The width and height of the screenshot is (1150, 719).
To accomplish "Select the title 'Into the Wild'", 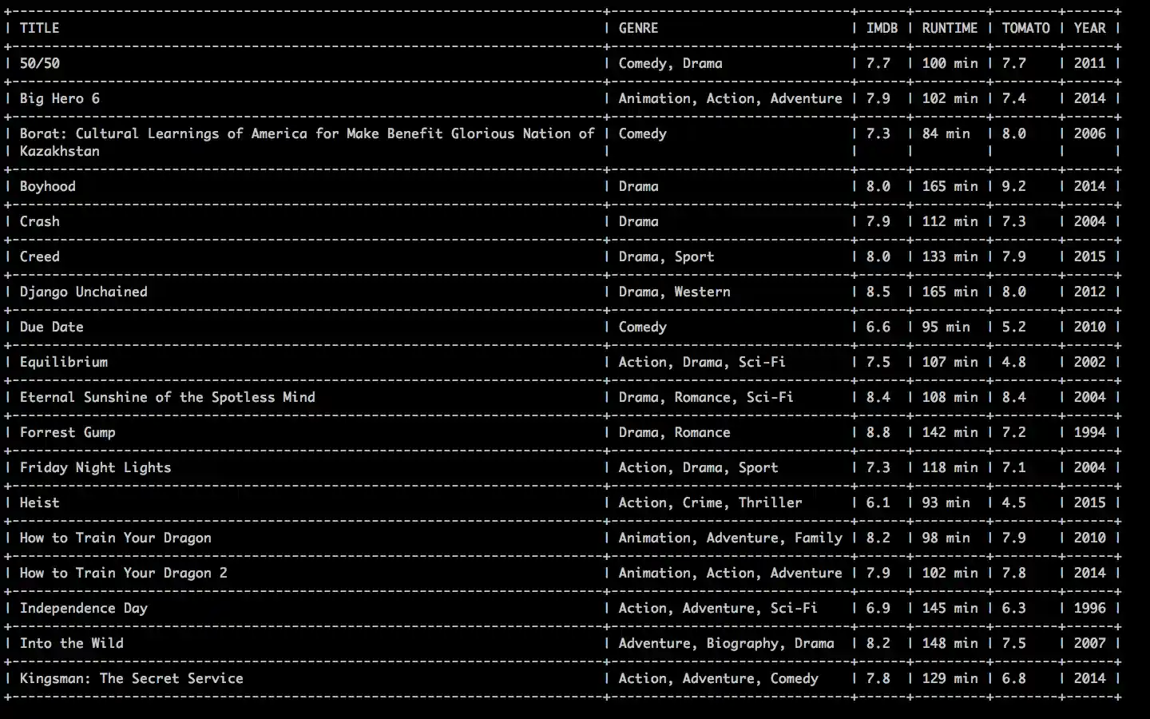I will [71, 643].
